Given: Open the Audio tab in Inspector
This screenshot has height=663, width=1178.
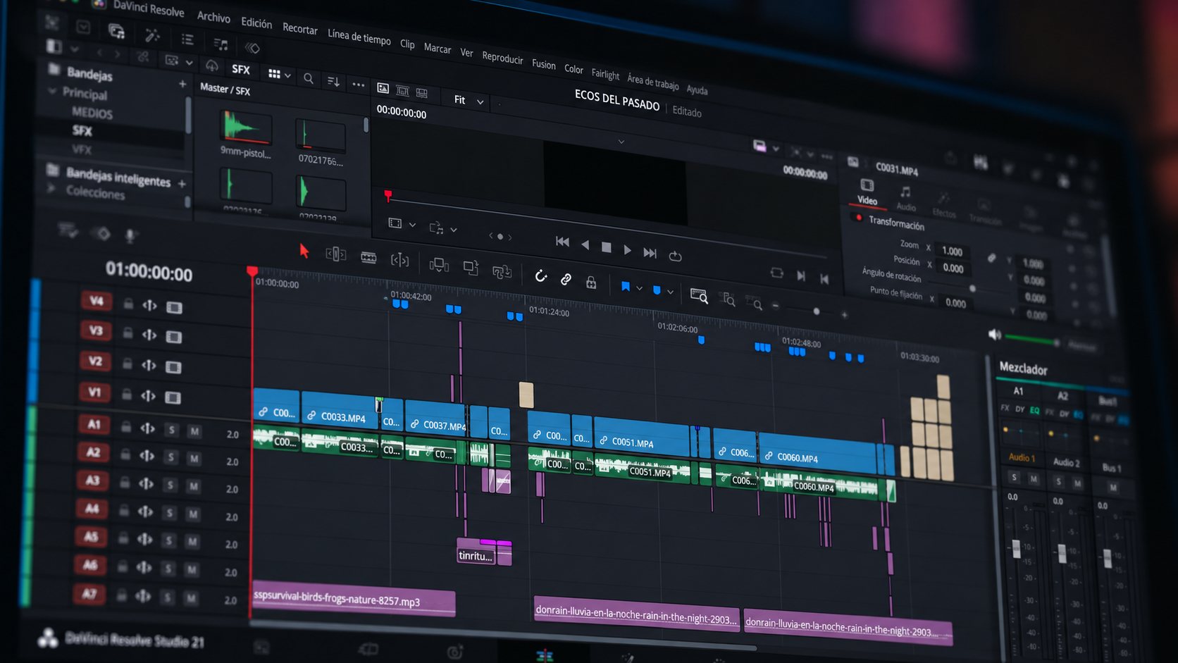Looking at the screenshot, I should coord(906,199).
